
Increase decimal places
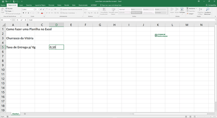tap(95, 13)
